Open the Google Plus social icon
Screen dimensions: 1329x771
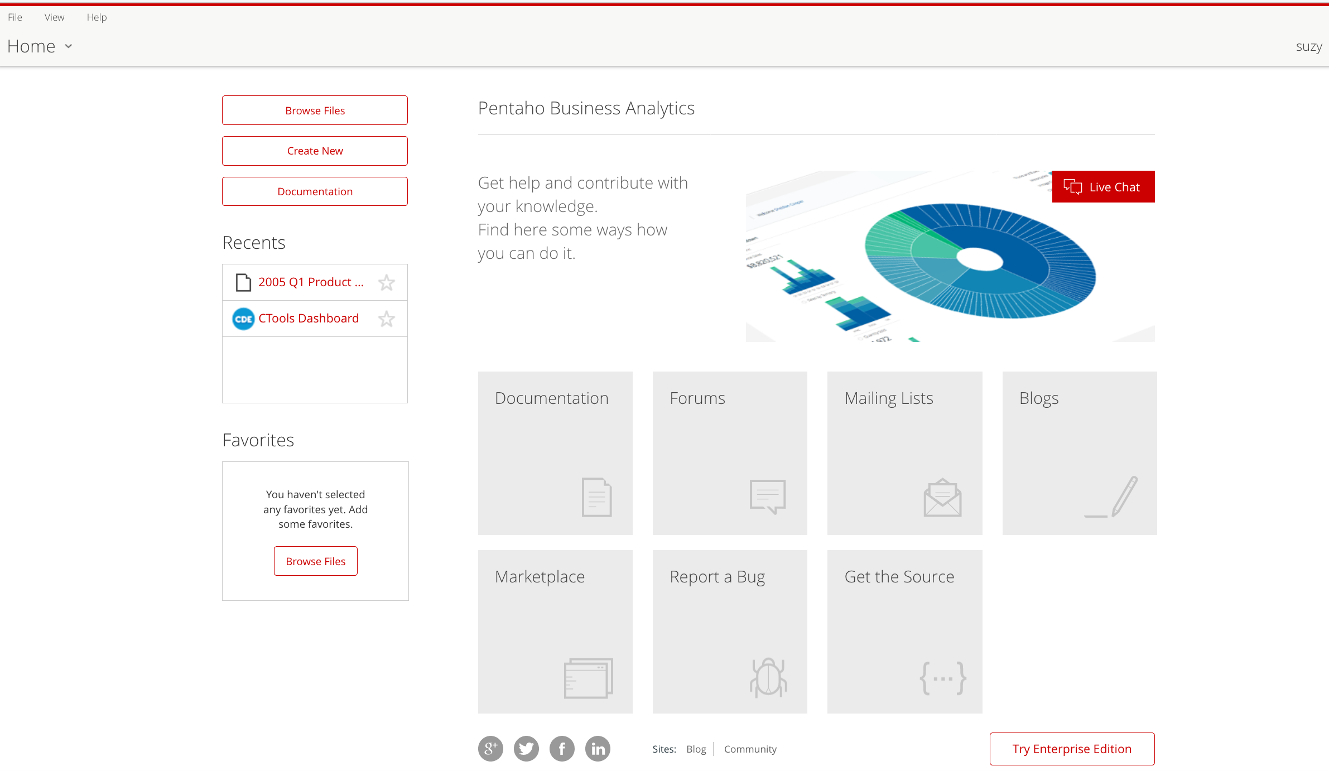point(490,749)
